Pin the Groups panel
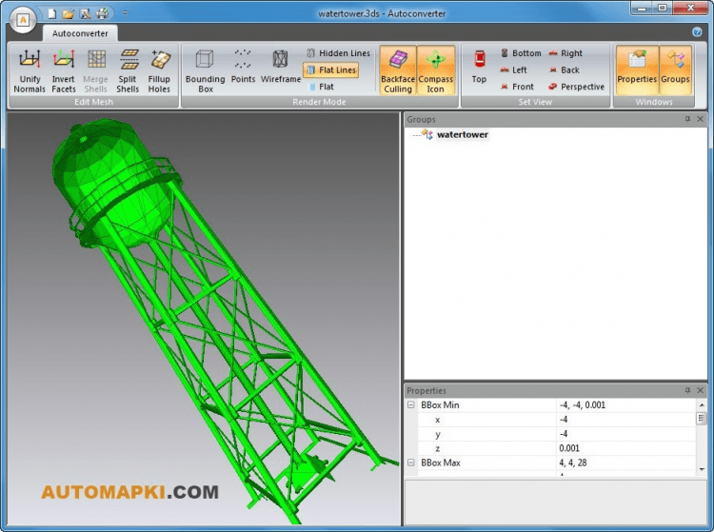 [687, 119]
